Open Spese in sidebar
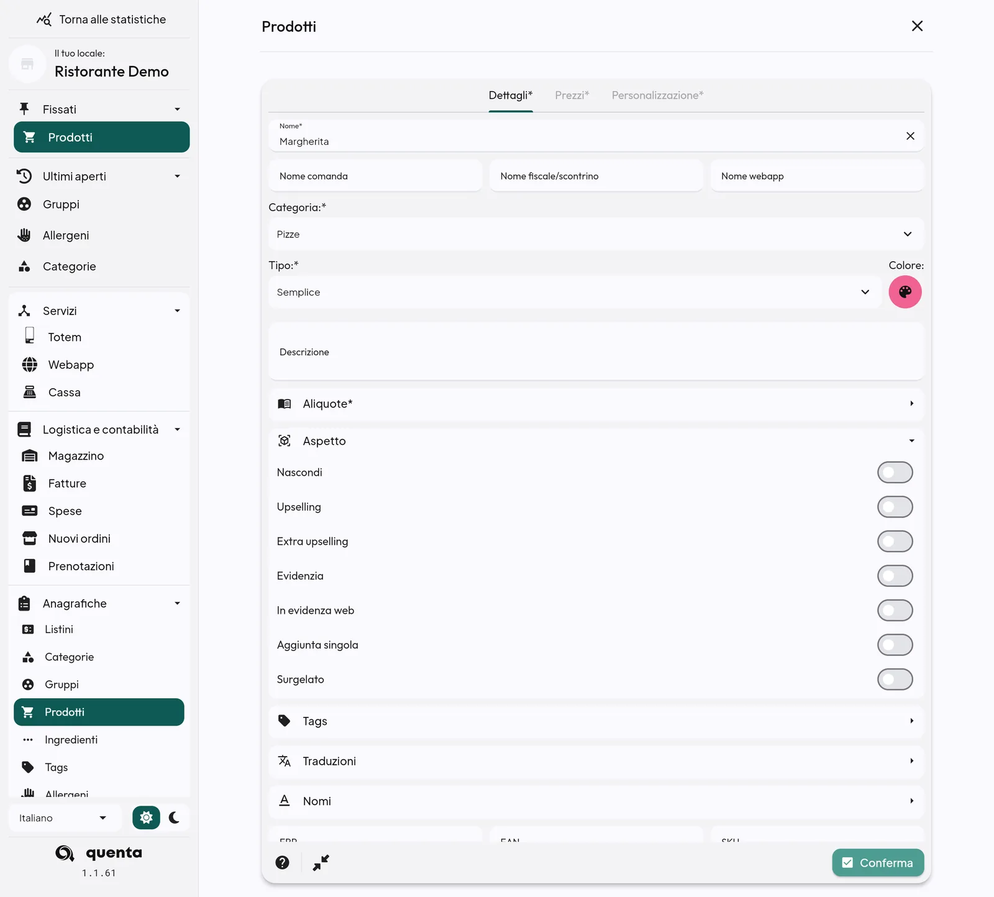Screen dimensions: 994x897 (x=99, y=511)
